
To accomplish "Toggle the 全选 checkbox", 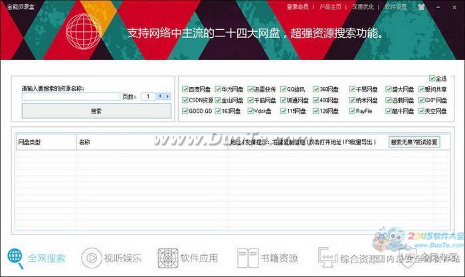I will pyautogui.click(x=432, y=78).
